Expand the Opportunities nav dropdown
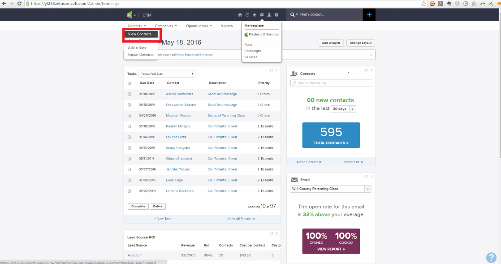The image size is (501, 264). click(x=199, y=26)
